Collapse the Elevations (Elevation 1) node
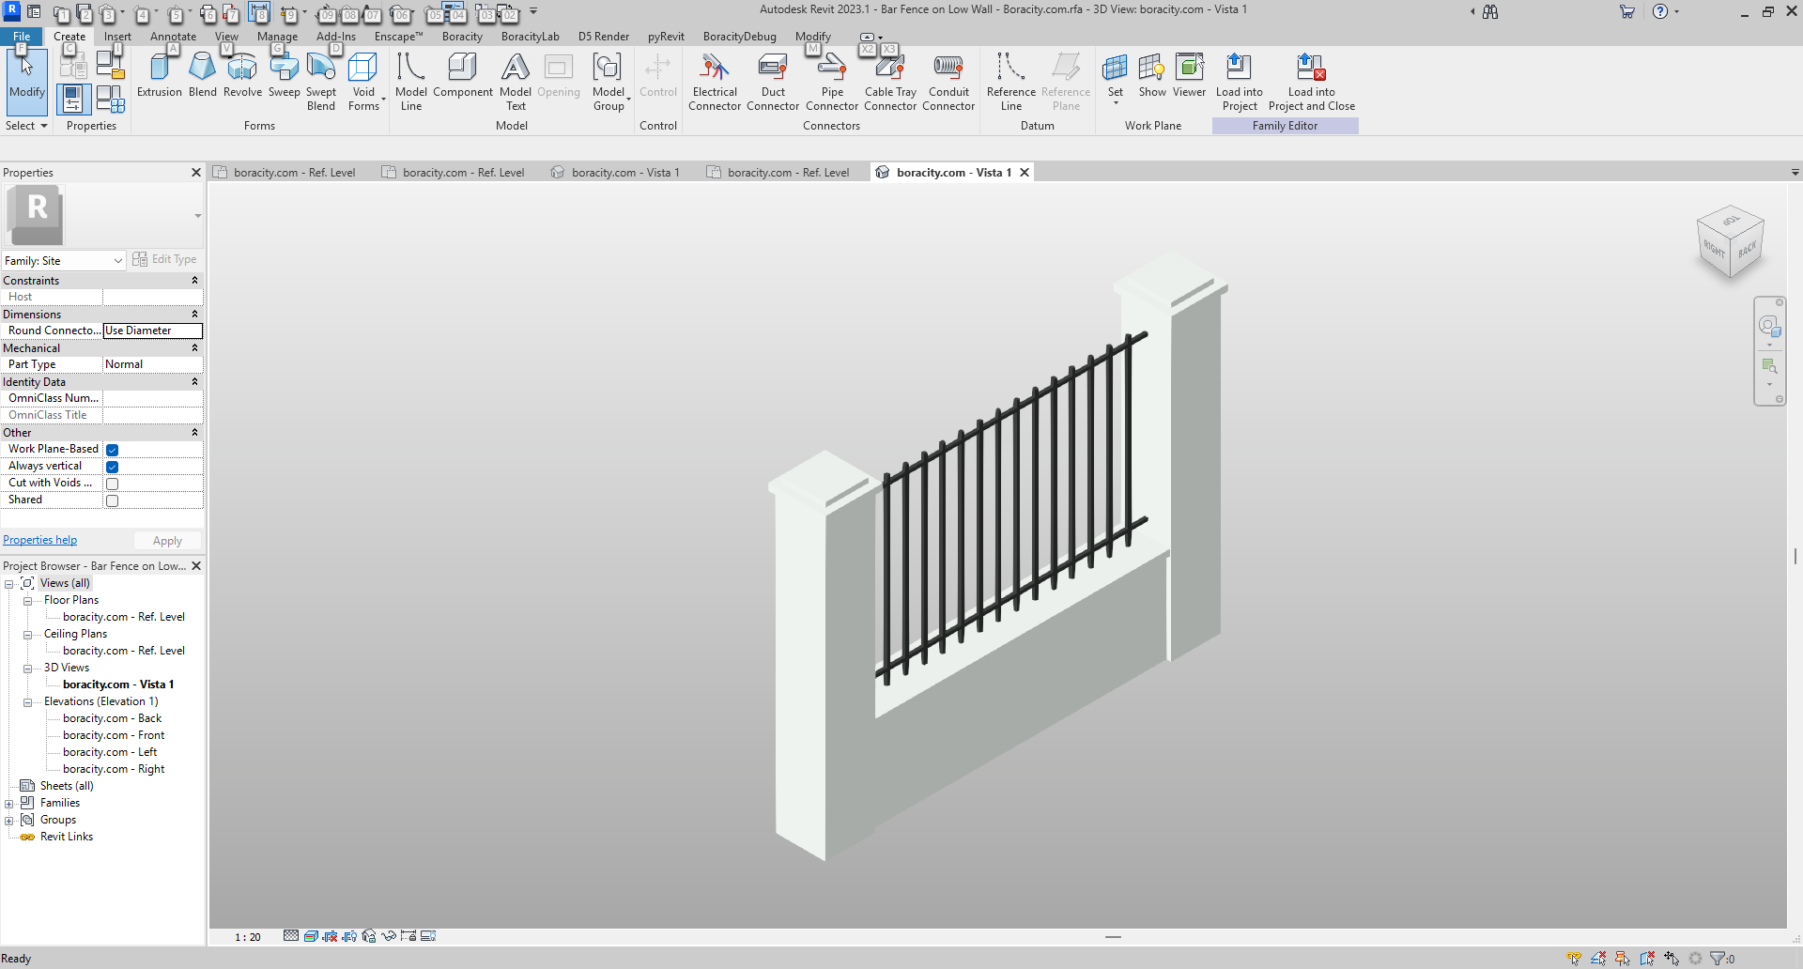 coord(27,702)
